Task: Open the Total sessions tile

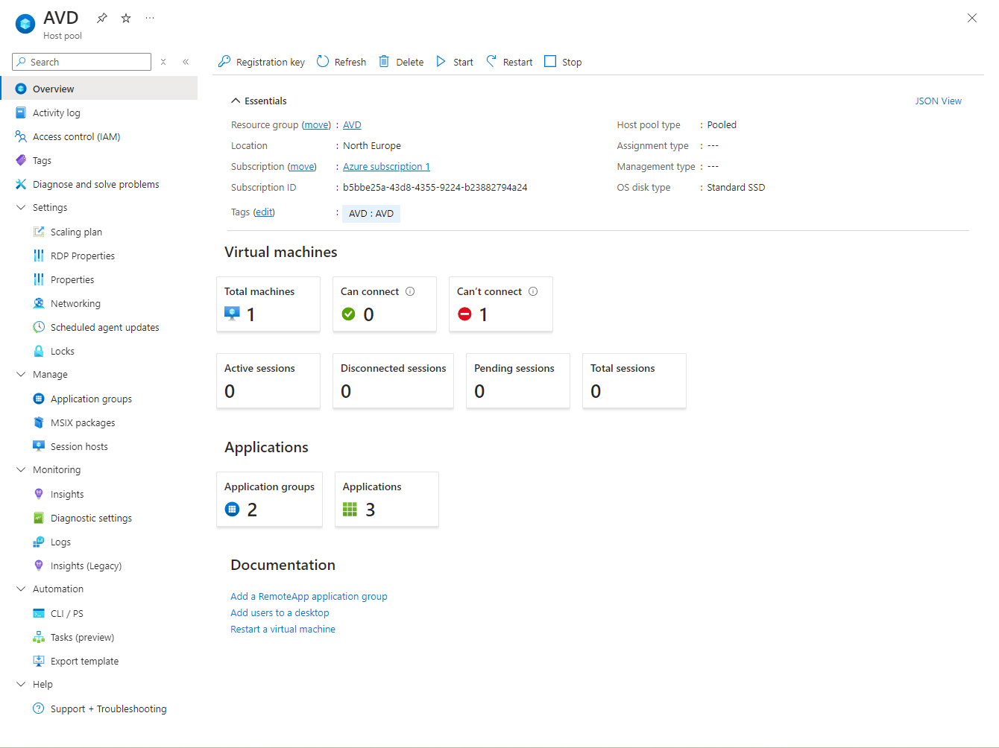Action: [x=634, y=381]
